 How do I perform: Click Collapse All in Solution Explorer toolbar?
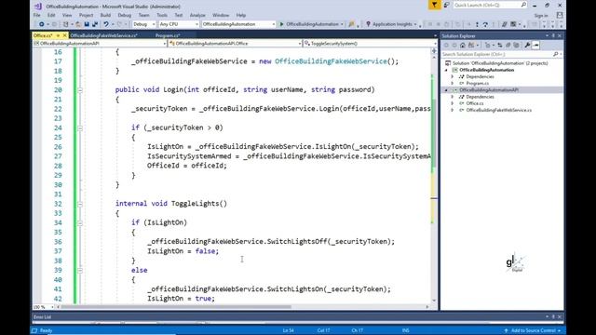pyautogui.click(x=508, y=46)
